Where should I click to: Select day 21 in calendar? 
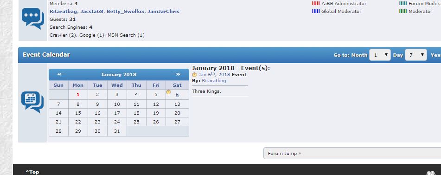click(x=58, y=122)
